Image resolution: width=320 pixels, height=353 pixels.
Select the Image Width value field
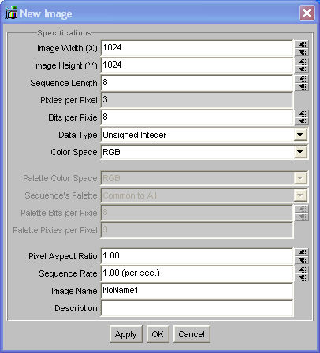197,48
